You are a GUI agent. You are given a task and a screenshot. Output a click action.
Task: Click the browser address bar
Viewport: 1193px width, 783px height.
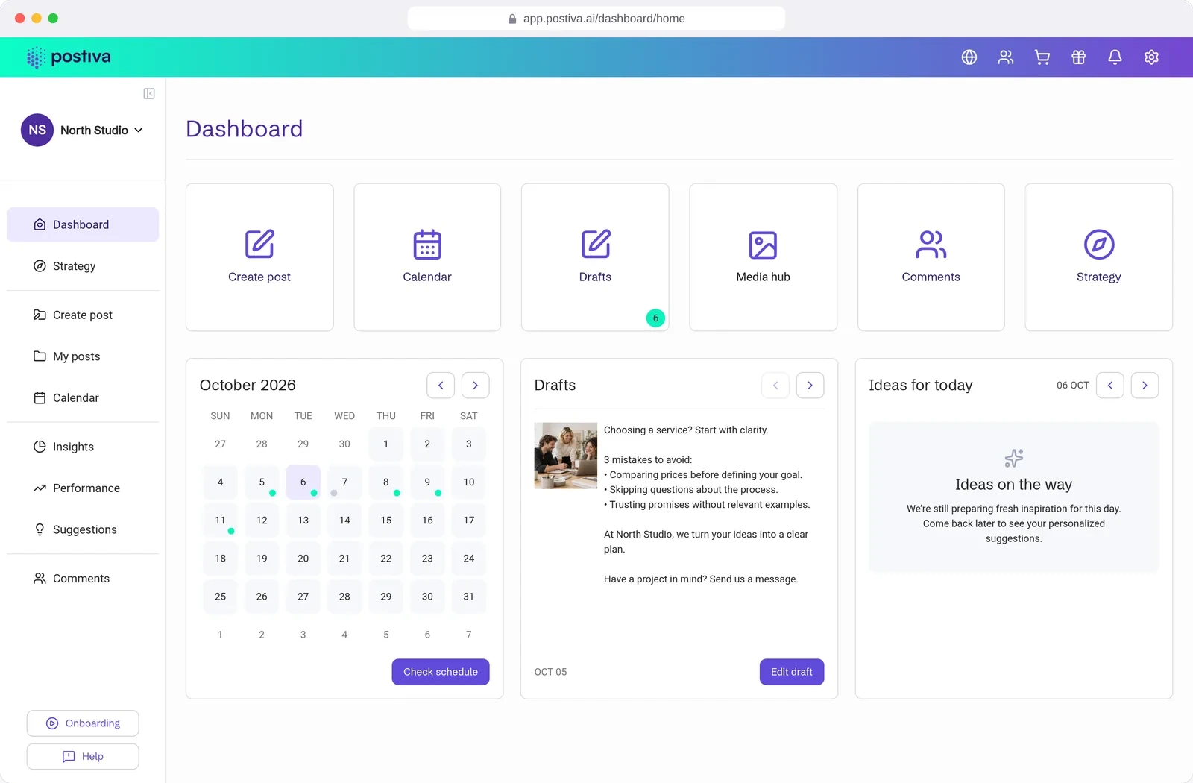(x=596, y=19)
